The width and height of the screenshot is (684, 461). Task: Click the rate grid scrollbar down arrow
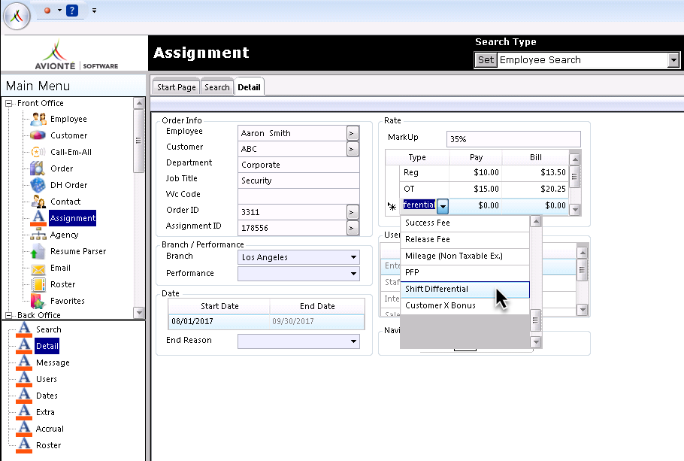tap(575, 210)
